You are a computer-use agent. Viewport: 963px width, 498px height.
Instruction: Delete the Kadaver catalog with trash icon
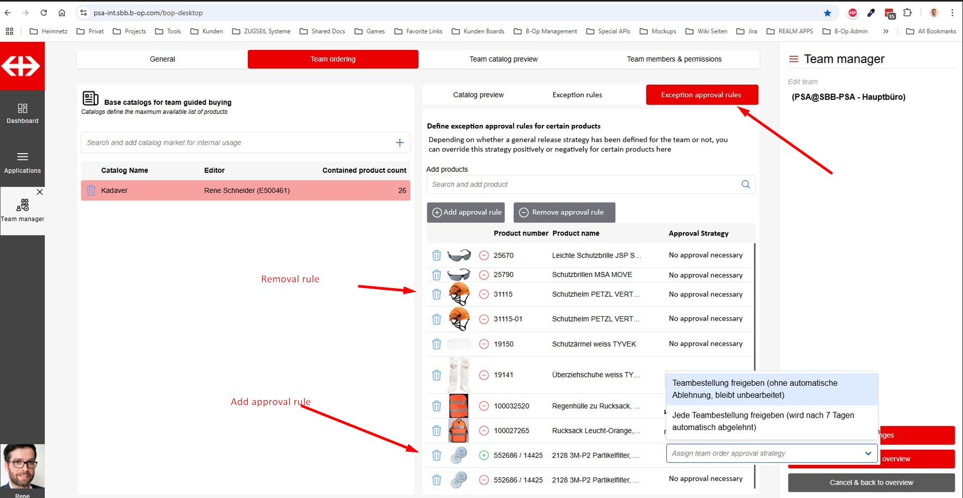click(x=91, y=190)
